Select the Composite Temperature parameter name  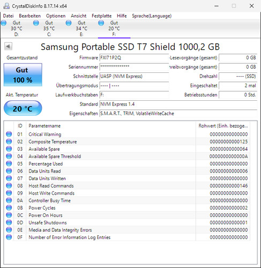point(53,142)
